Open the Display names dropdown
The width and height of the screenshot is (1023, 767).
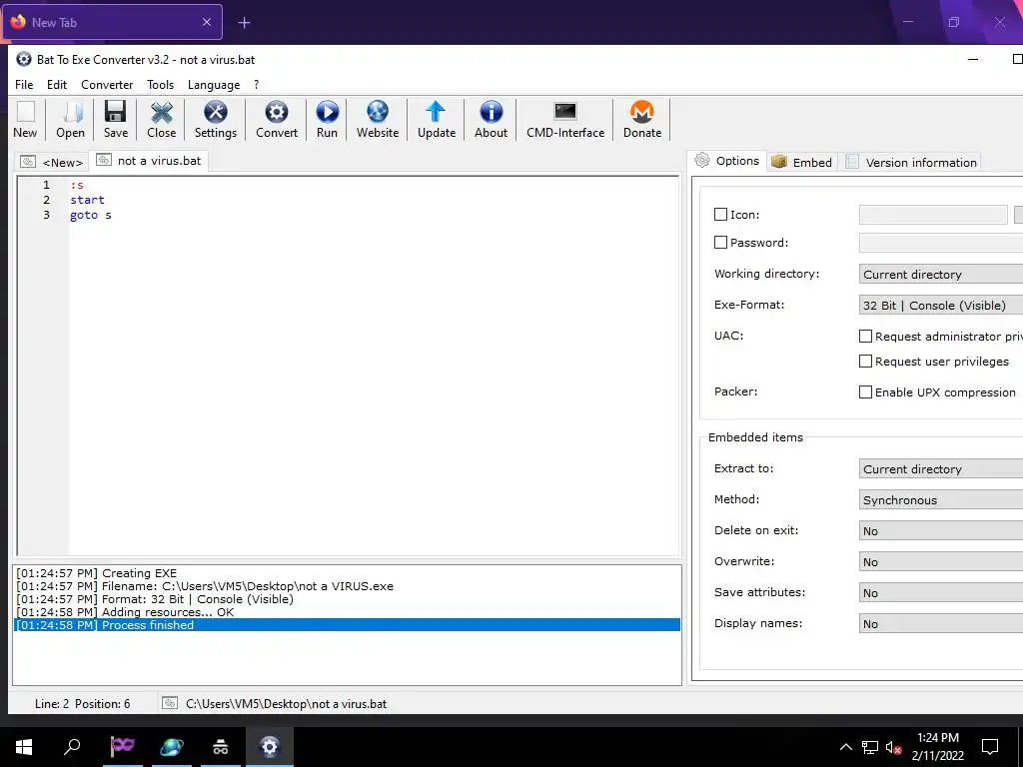pyautogui.click(x=941, y=623)
